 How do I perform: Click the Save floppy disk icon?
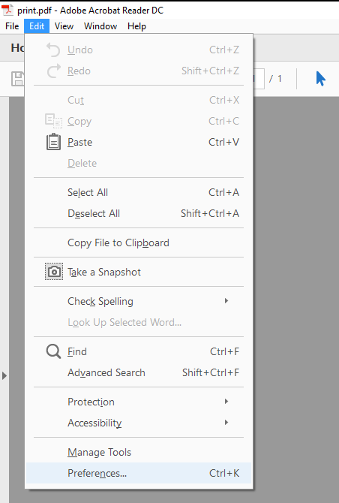18,79
